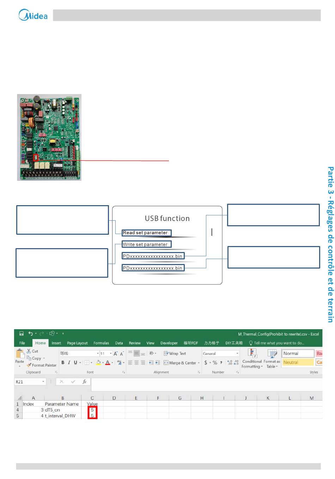Open Format as Table menu
This screenshot has height=479, width=335.
(x=272, y=358)
